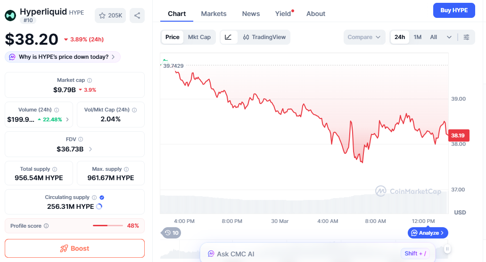Click the share icon next to watchlist
The image size is (486, 262).
point(137,16)
